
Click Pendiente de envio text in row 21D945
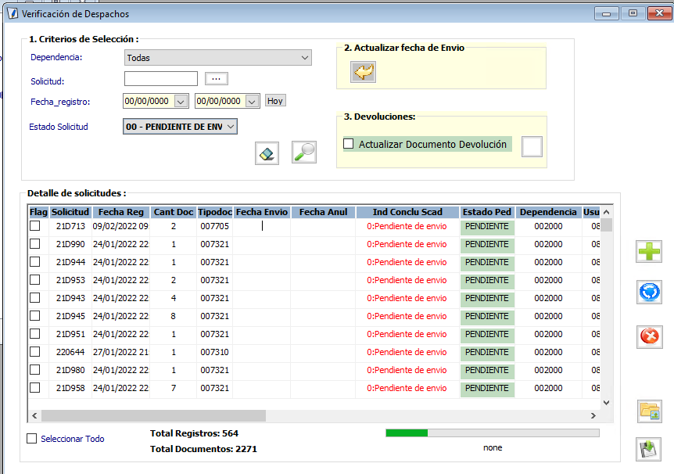(x=407, y=316)
